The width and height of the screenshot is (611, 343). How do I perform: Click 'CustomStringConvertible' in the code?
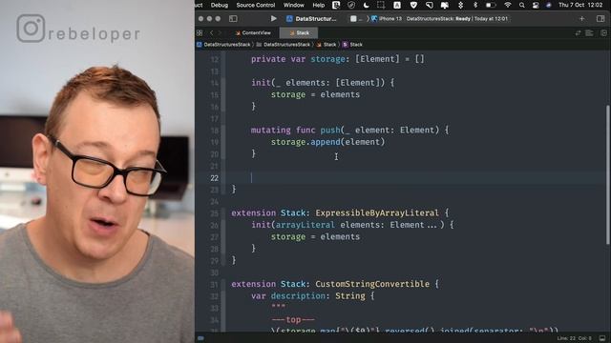click(x=372, y=284)
